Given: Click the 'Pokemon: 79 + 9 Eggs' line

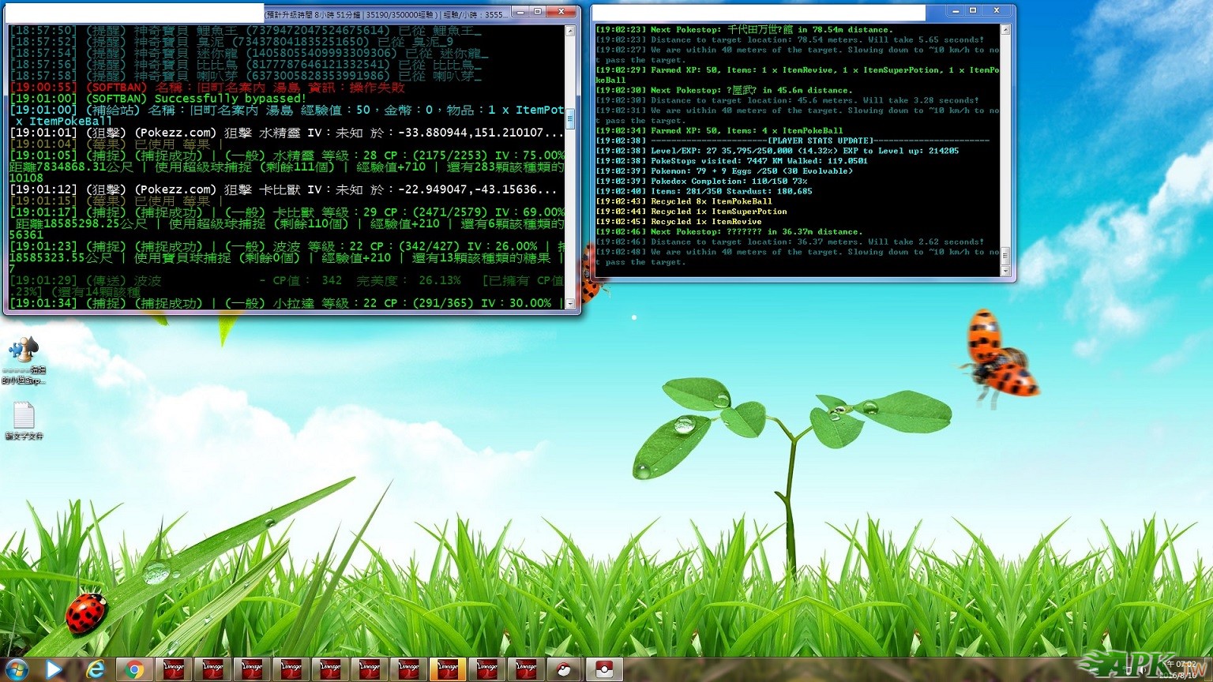Looking at the screenshot, I should 724,171.
